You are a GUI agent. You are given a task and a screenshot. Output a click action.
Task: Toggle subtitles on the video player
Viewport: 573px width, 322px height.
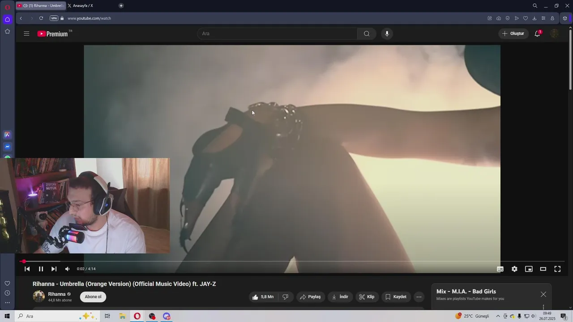(x=500, y=269)
